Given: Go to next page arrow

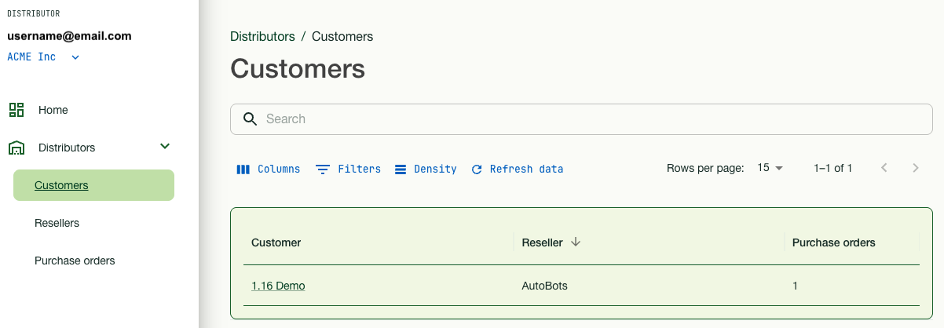Looking at the screenshot, I should (x=915, y=168).
